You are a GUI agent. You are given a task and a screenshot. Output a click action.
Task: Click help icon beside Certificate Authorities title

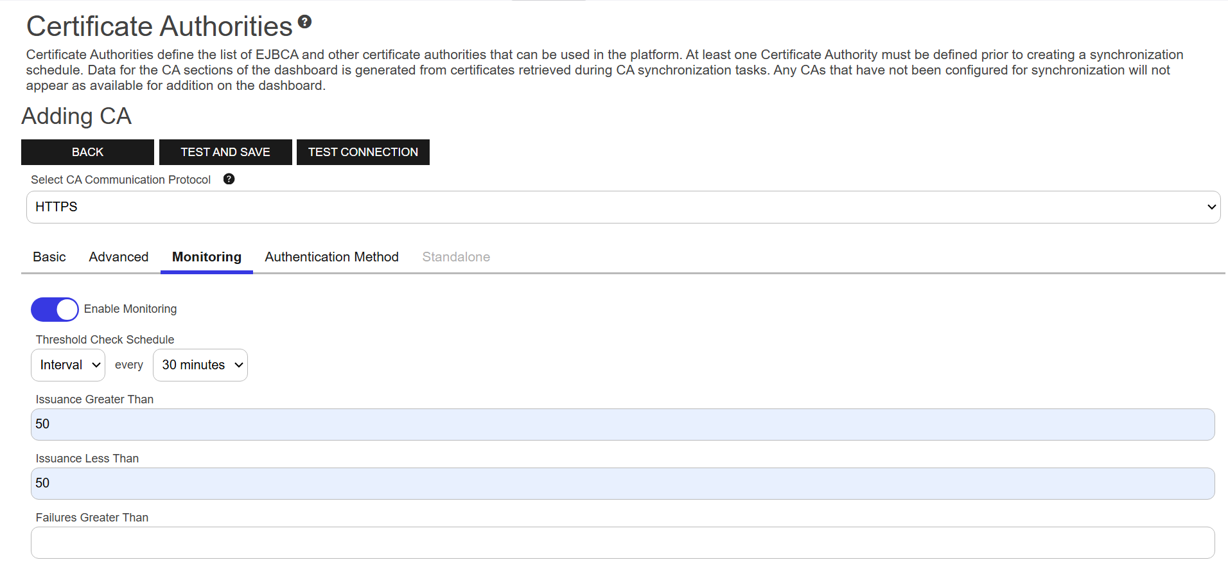click(305, 22)
